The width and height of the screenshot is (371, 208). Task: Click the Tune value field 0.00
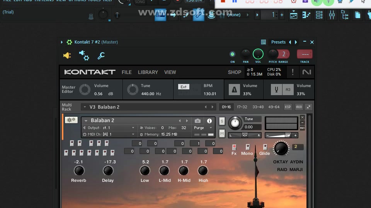pos(252,127)
